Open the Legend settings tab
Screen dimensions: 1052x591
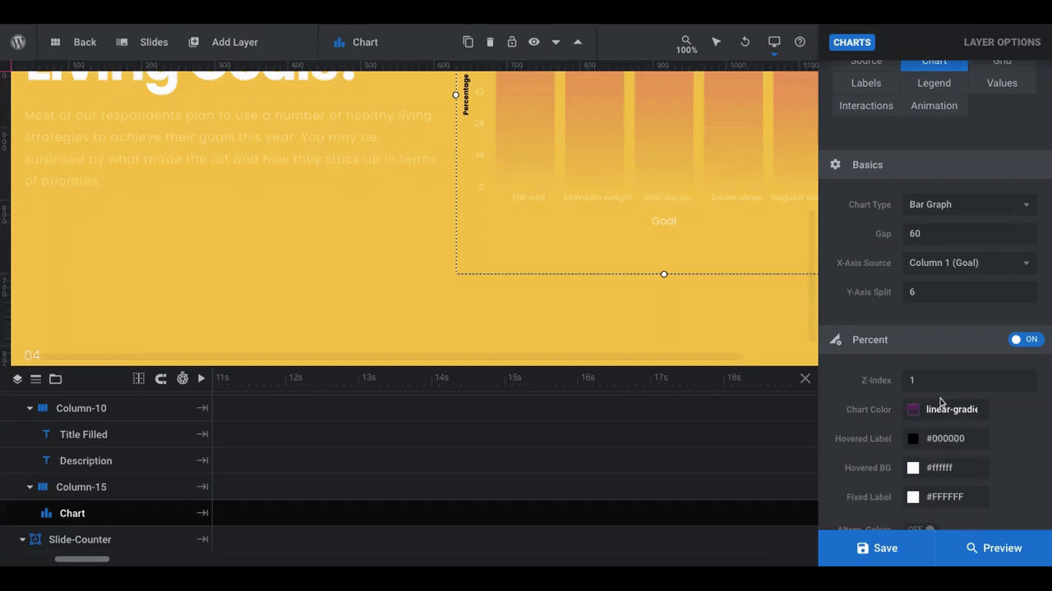click(934, 83)
